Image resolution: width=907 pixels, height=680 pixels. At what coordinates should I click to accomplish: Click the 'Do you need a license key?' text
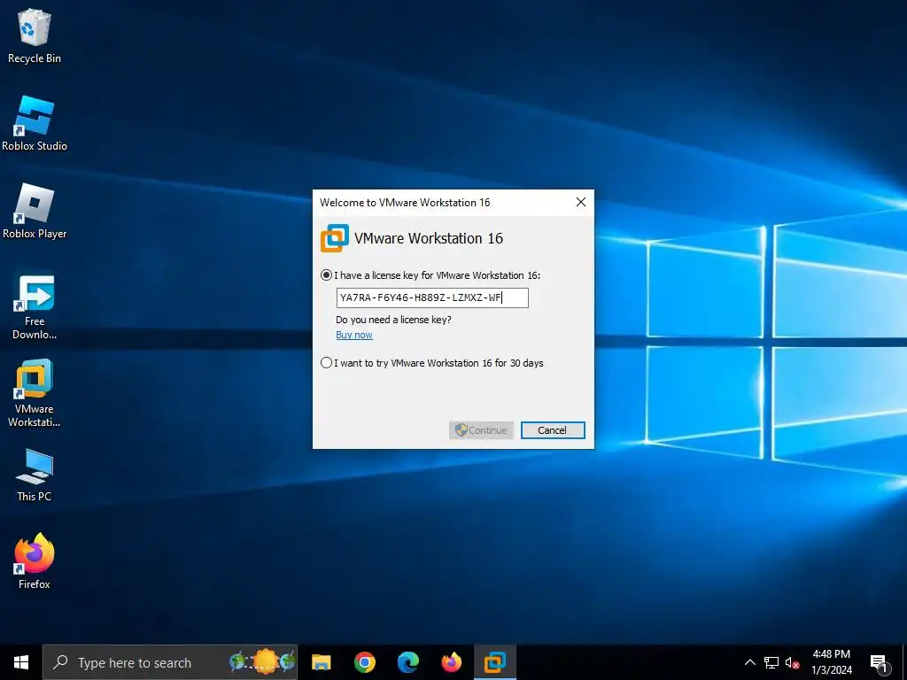(x=393, y=320)
